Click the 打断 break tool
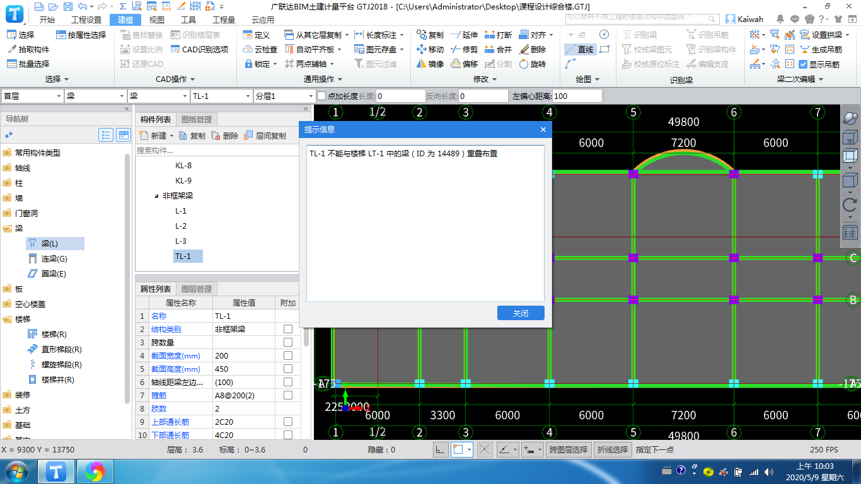The width and height of the screenshot is (861, 484). point(498,35)
